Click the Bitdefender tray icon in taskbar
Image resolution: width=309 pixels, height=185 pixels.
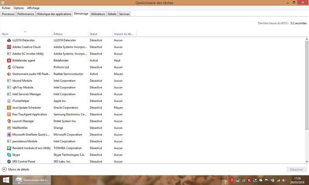(249, 180)
